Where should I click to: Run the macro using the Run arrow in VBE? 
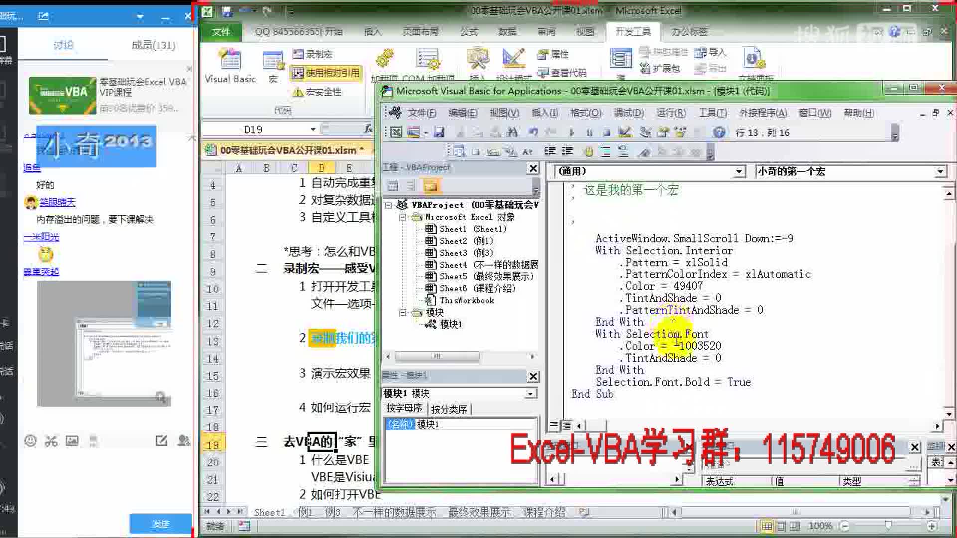point(572,133)
